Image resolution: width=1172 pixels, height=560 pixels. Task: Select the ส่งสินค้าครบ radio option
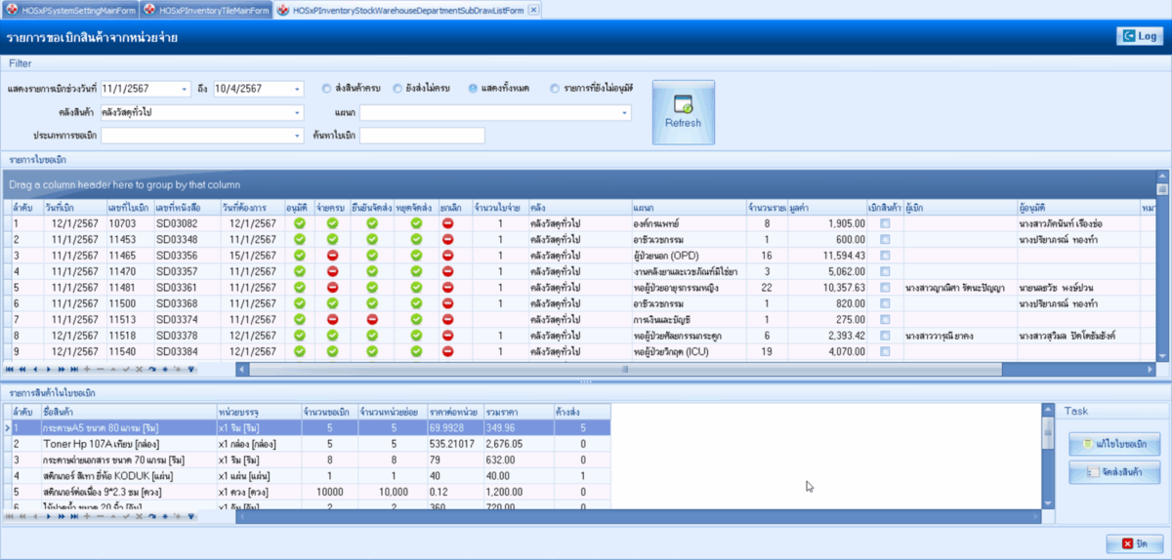pos(327,89)
